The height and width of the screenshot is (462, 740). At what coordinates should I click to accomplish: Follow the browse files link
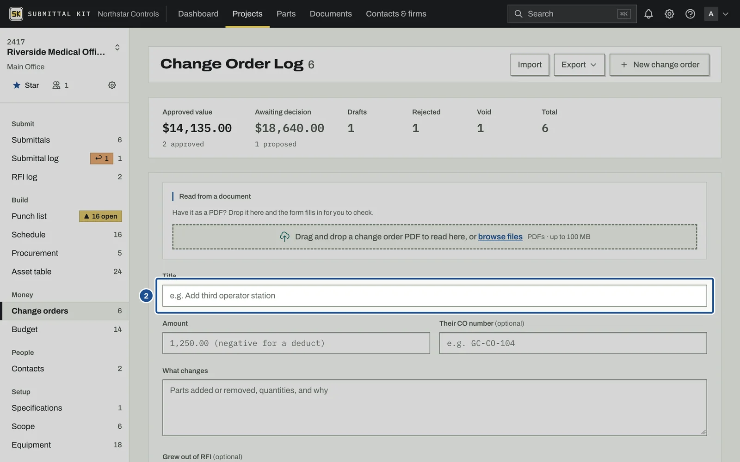pyautogui.click(x=500, y=237)
